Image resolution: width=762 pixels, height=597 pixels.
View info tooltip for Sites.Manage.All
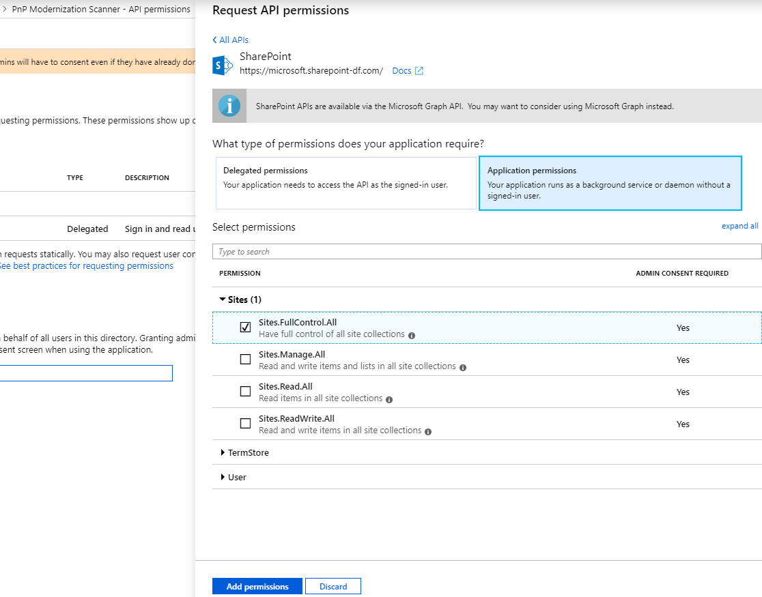[x=463, y=366]
